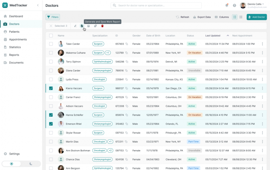
Task: Click the Add Doctor button
Action: (x=256, y=17)
